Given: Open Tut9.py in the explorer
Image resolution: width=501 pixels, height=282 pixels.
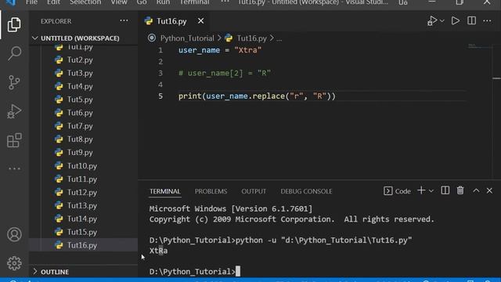Looking at the screenshot, I should coord(80,153).
